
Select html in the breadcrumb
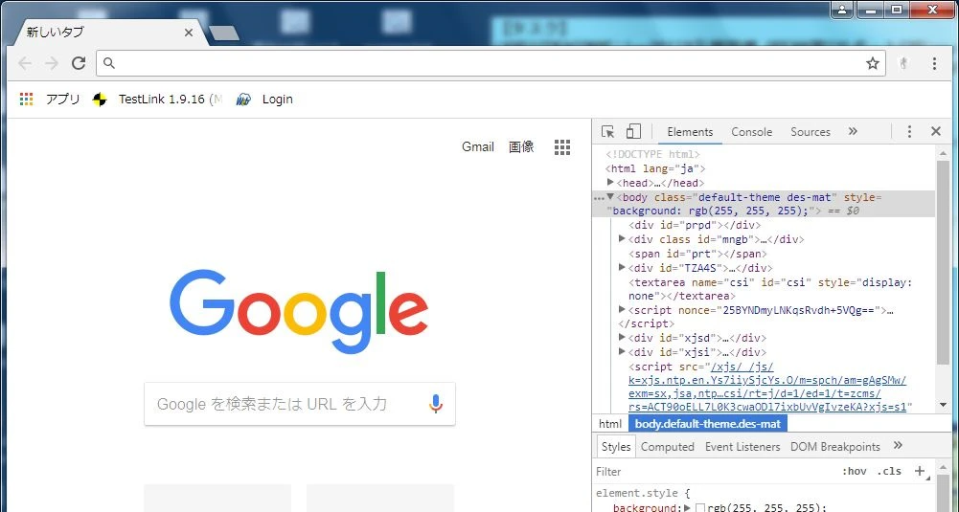pos(609,423)
